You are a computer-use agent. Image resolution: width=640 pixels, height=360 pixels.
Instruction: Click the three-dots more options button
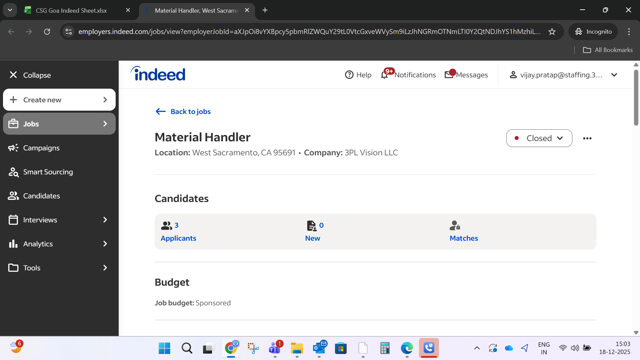click(587, 138)
